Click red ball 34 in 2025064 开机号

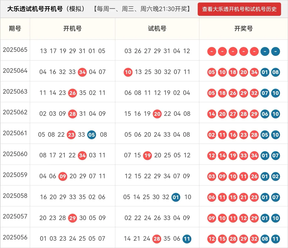tap(82, 72)
